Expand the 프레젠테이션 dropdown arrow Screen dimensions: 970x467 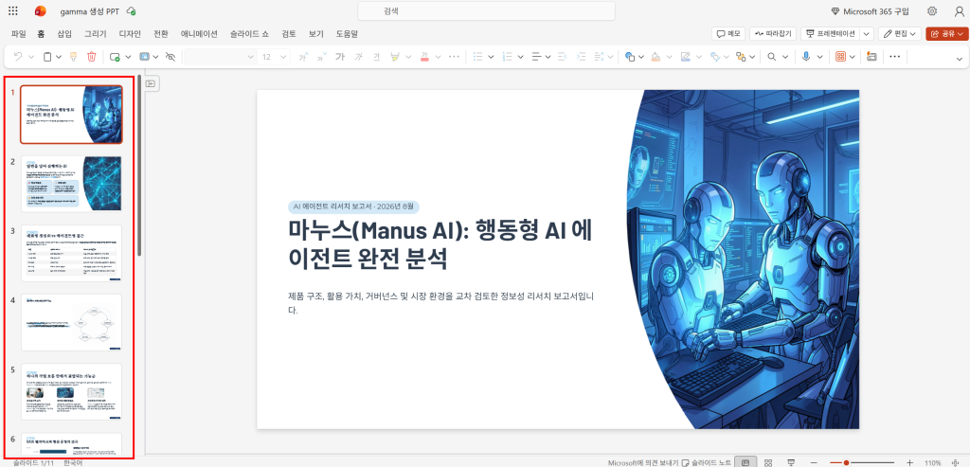point(868,34)
